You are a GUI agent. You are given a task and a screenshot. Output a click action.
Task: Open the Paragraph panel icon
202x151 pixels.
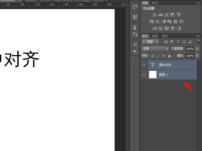[x=135, y=52]
